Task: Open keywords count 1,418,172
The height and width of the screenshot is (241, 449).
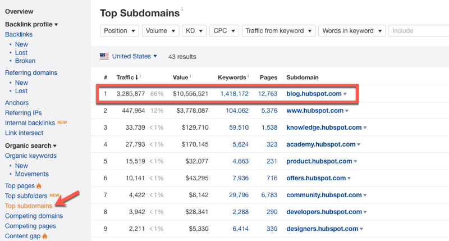Action: (234, 94)
